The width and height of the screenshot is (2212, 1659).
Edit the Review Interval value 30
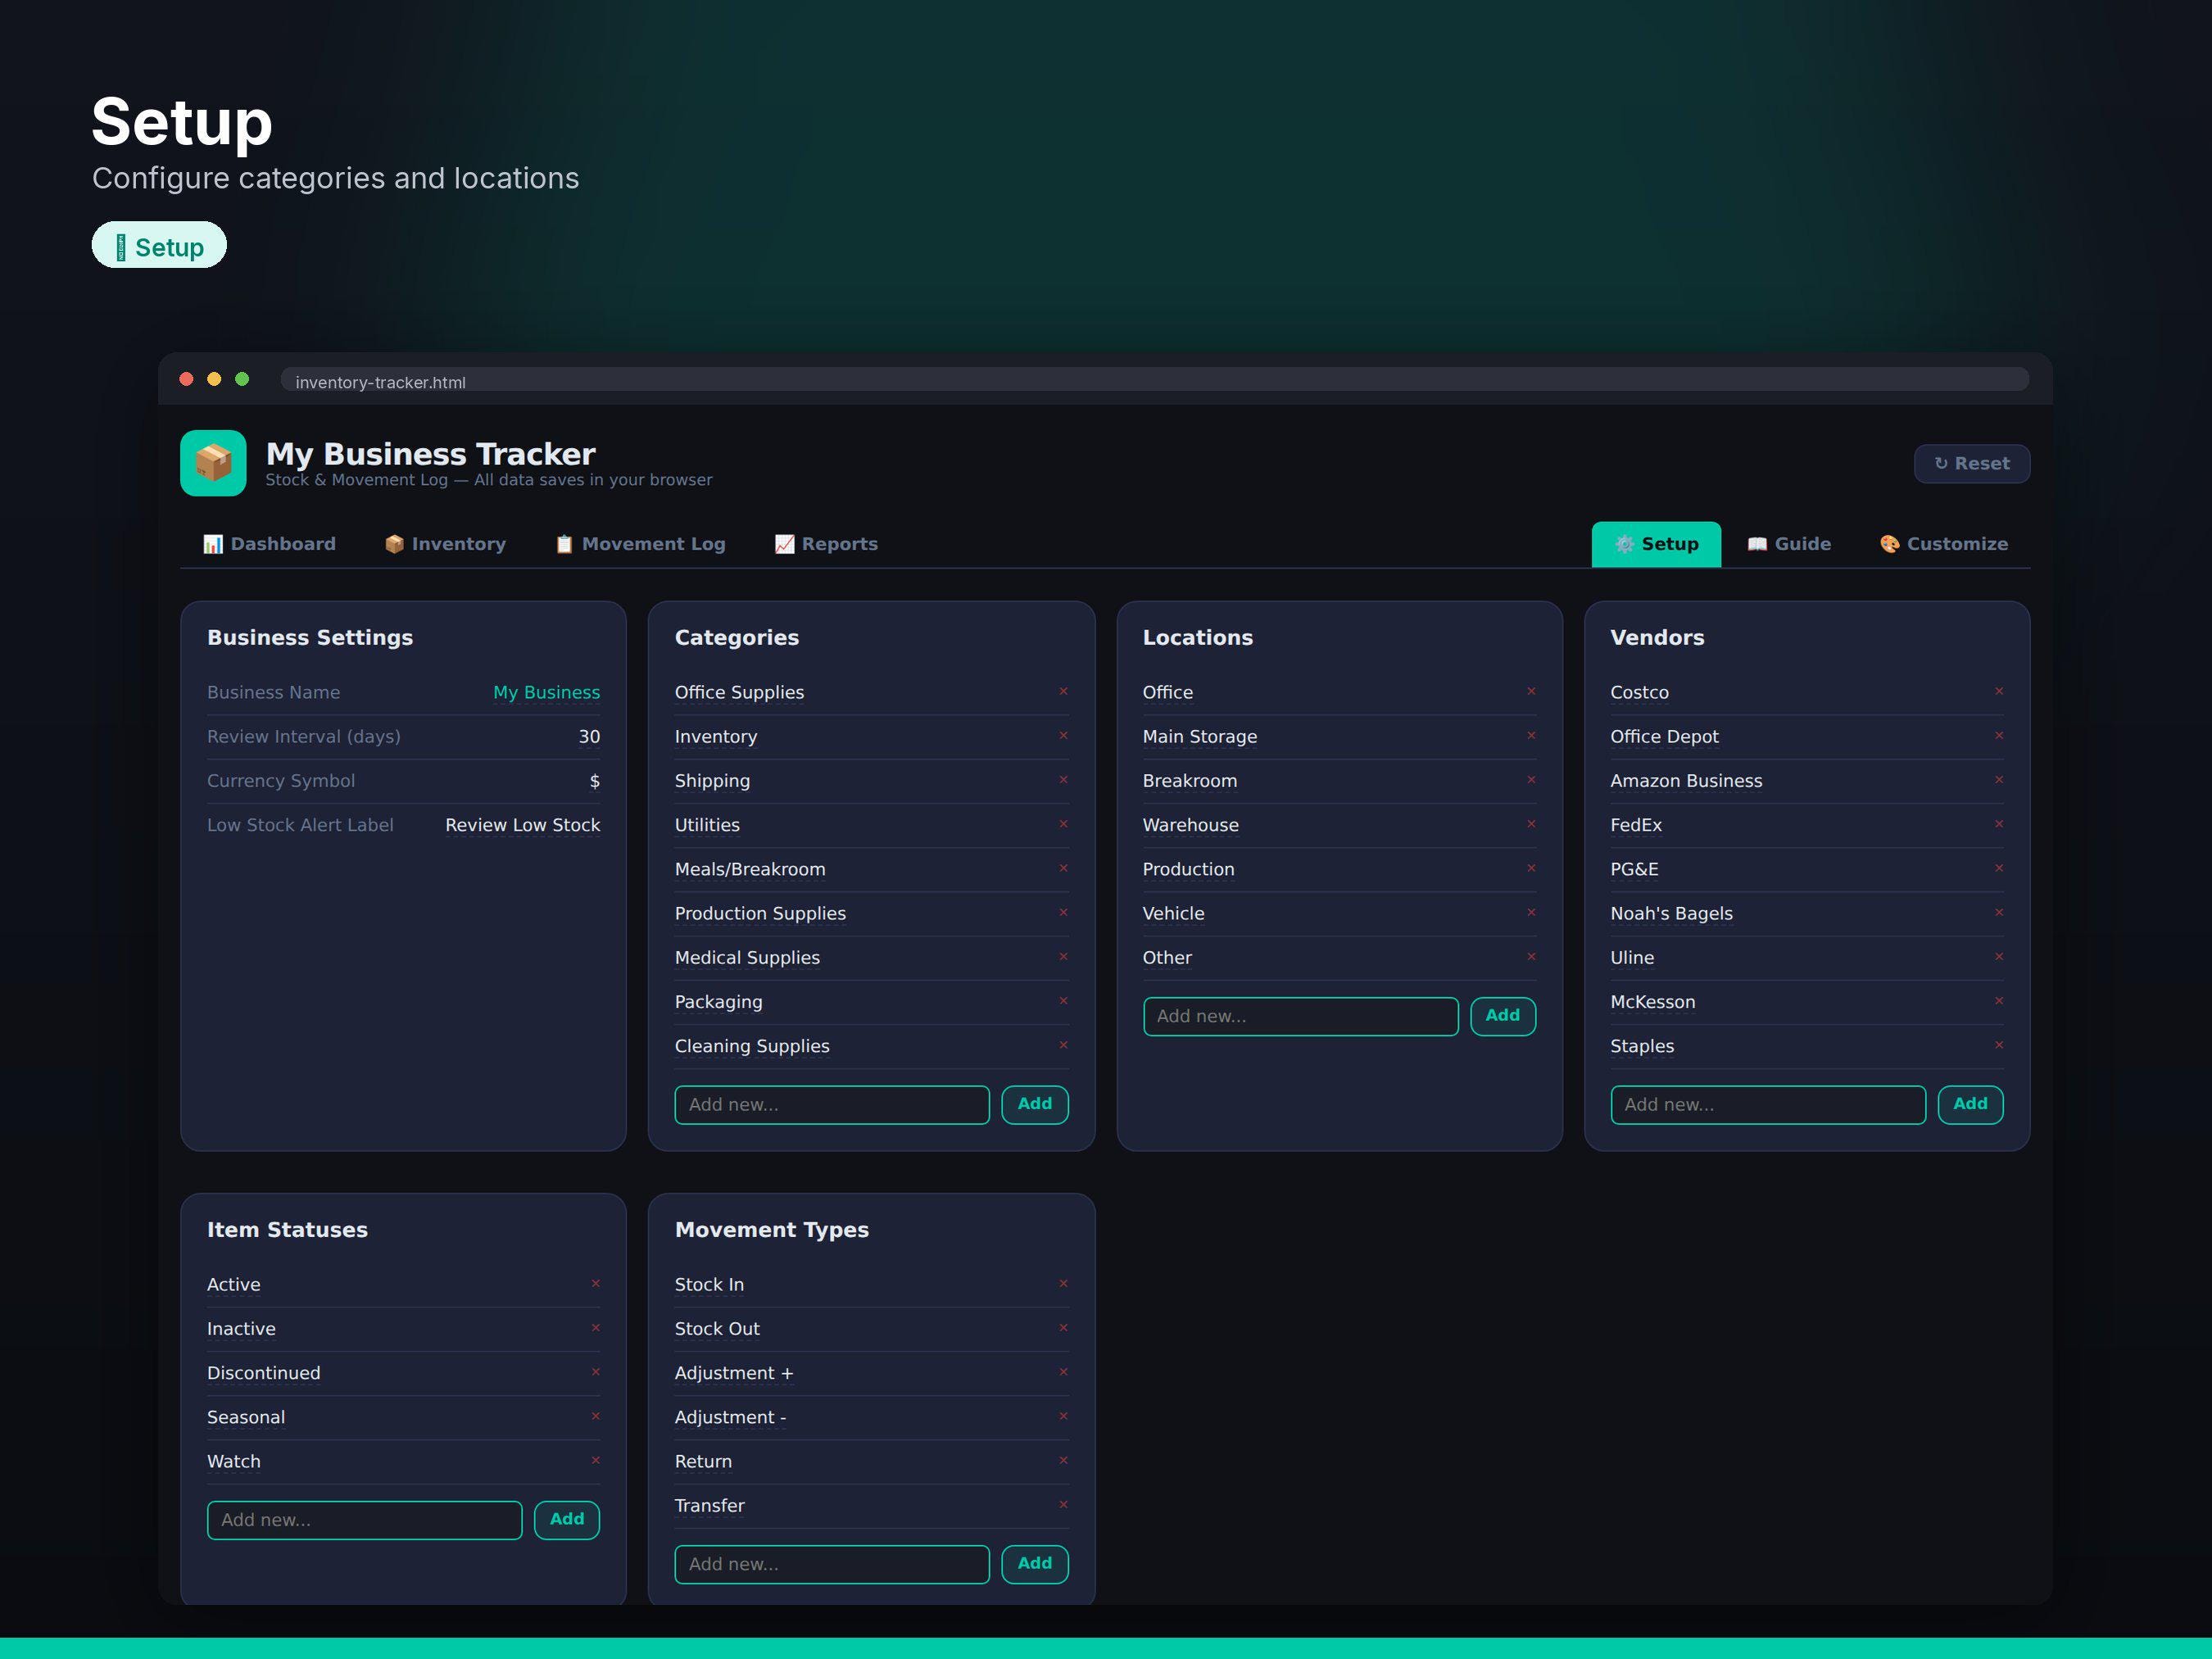(x=589, y=736)
